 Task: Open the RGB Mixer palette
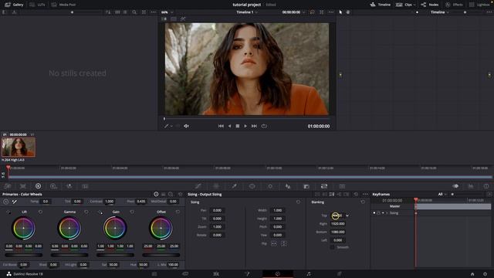pyautogui.click(x=69, y=186)
